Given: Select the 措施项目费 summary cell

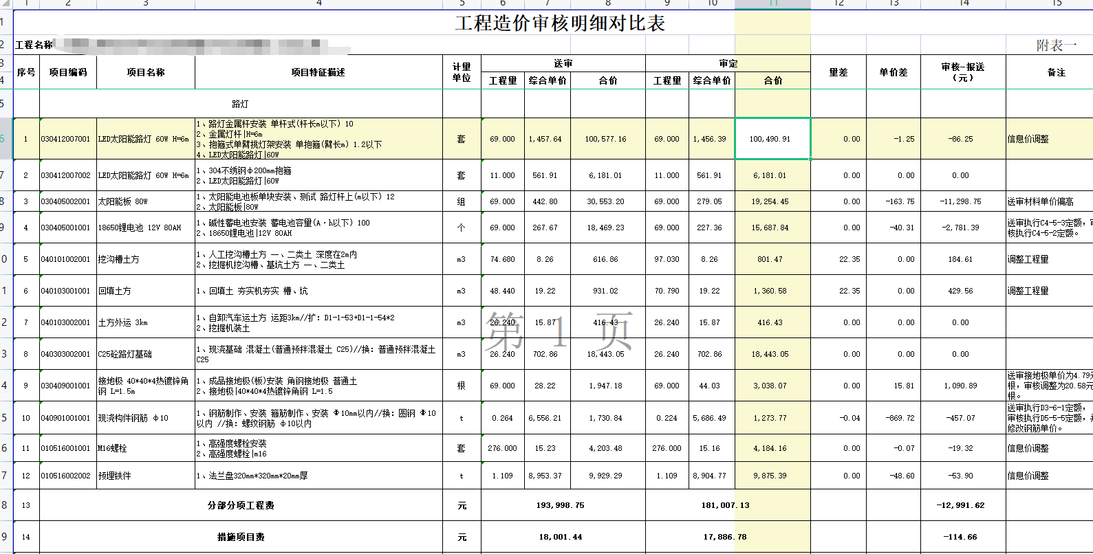Looking at the screenshot, I should click(x=241, y=537).
